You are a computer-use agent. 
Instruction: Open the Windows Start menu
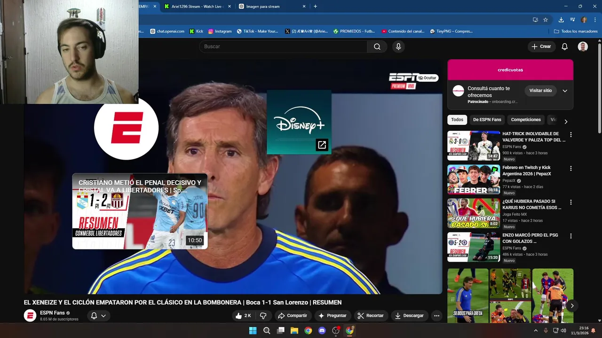point(253,330)
